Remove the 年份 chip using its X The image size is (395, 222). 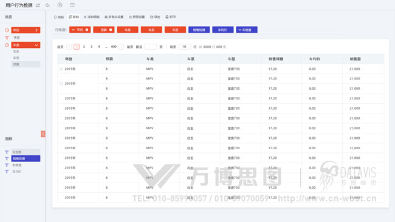click(87, 30)
